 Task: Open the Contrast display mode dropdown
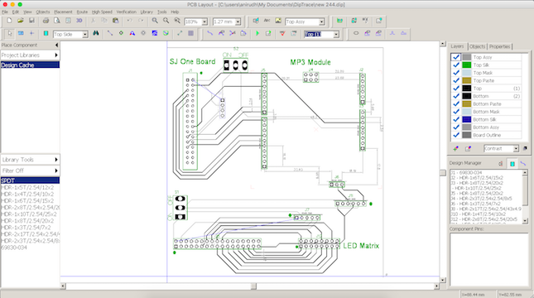point(516,148)
